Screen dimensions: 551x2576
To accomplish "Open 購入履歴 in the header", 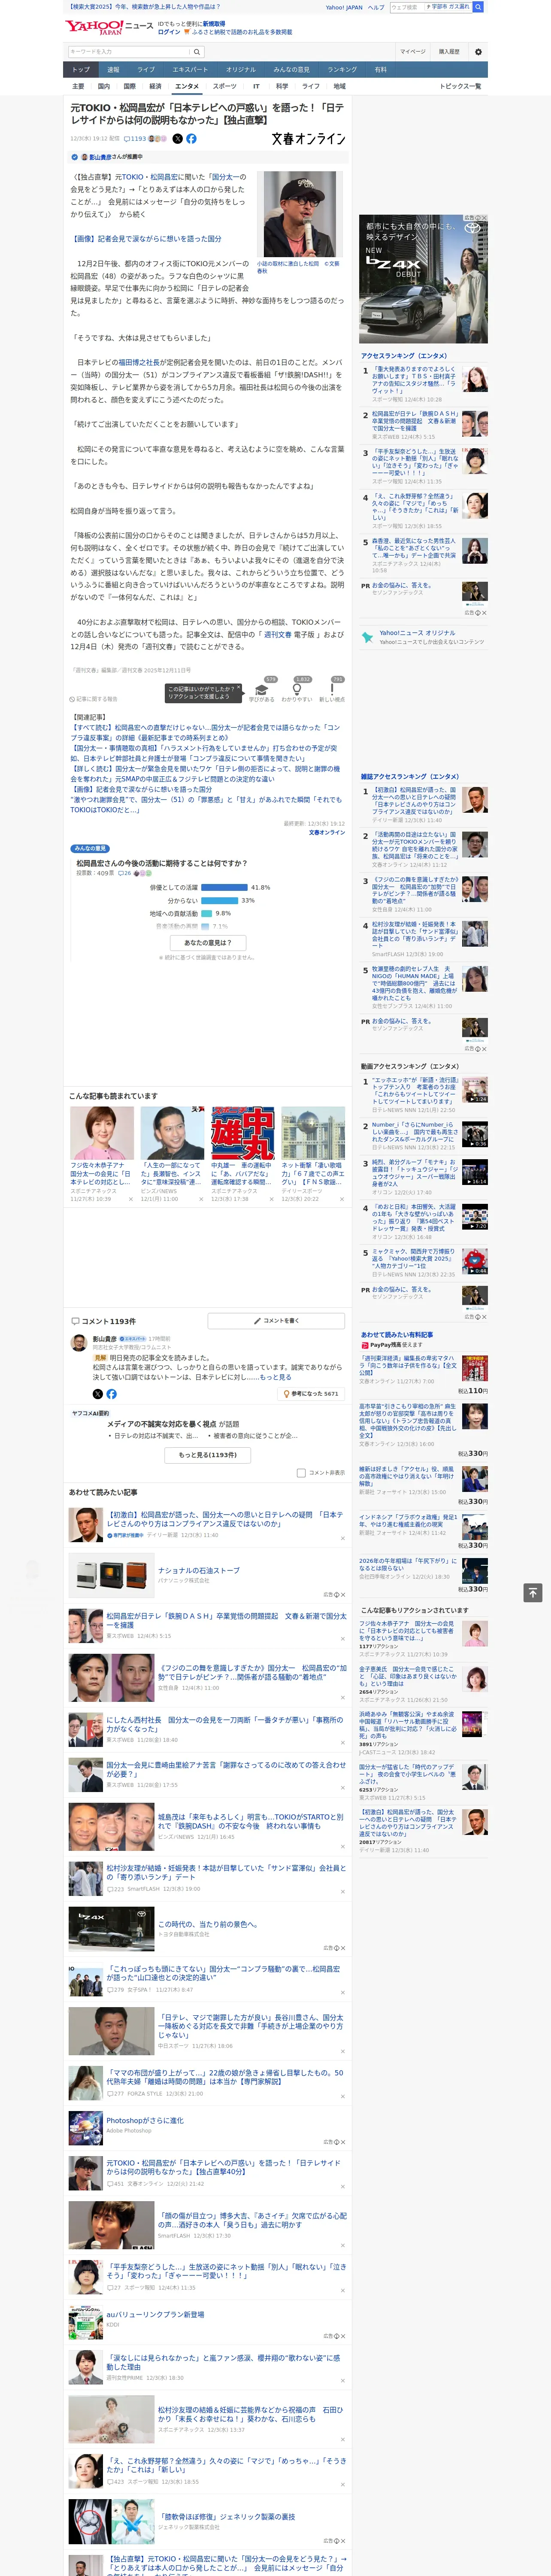I will (449, 51).
